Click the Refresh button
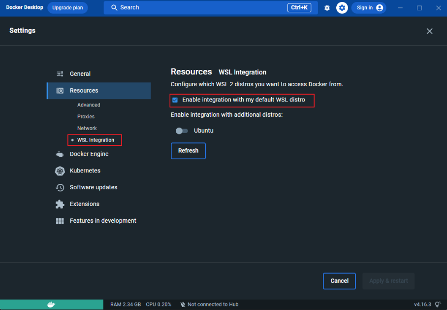Image resolution: width=447 pixels, height=310 pixels. click(x=188, y=151)
